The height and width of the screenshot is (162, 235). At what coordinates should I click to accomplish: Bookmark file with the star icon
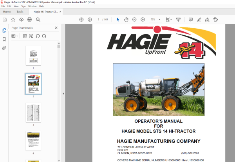pyautogui.click(x=13, y=20)
